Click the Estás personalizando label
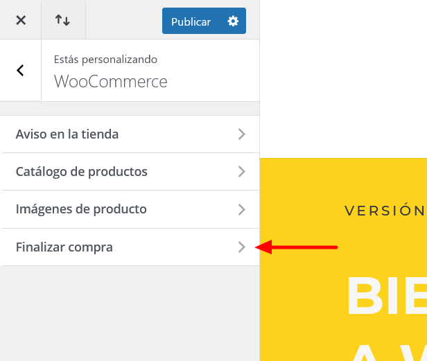Image resolution: width=427 pixels, height=361 pixels. [105, 60]
